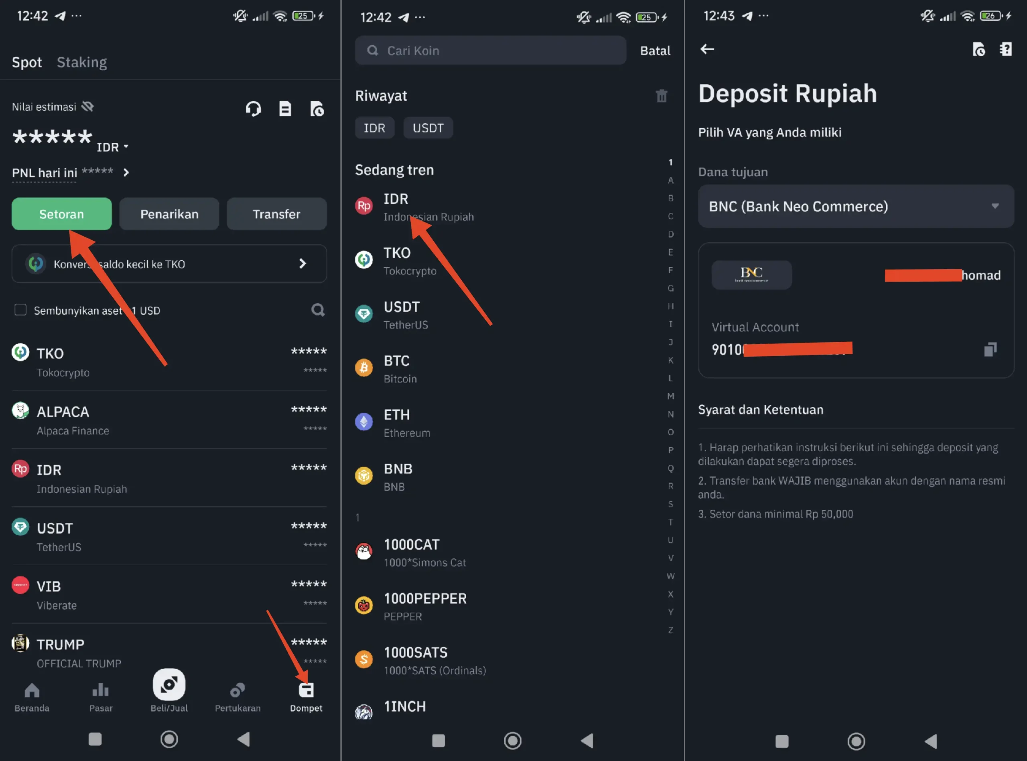Jump to letter M in alphabet index
1027x761 pixels.
tap(670, 396)
